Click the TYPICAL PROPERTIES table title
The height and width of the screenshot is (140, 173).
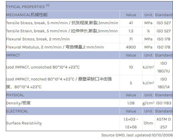[x=28, y=6]
